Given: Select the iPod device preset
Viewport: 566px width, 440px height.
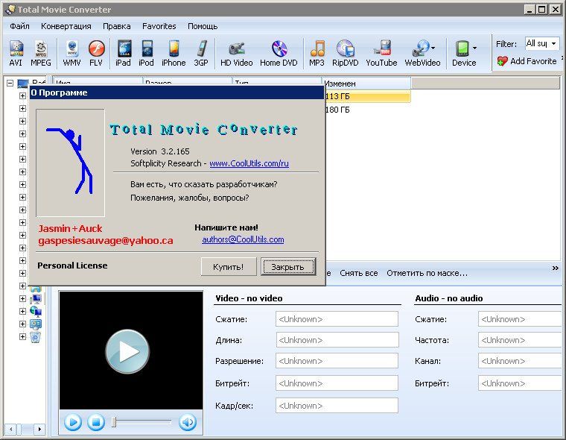Looking at the screenshot, I should [146, 53].
